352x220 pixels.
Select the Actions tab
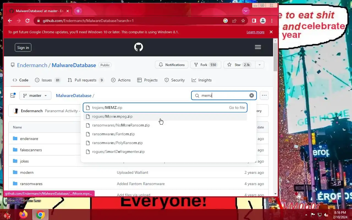121,80
